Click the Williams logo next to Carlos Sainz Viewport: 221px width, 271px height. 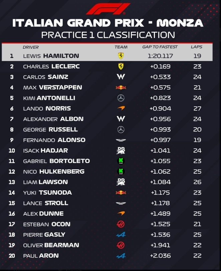tap(121, 77)
